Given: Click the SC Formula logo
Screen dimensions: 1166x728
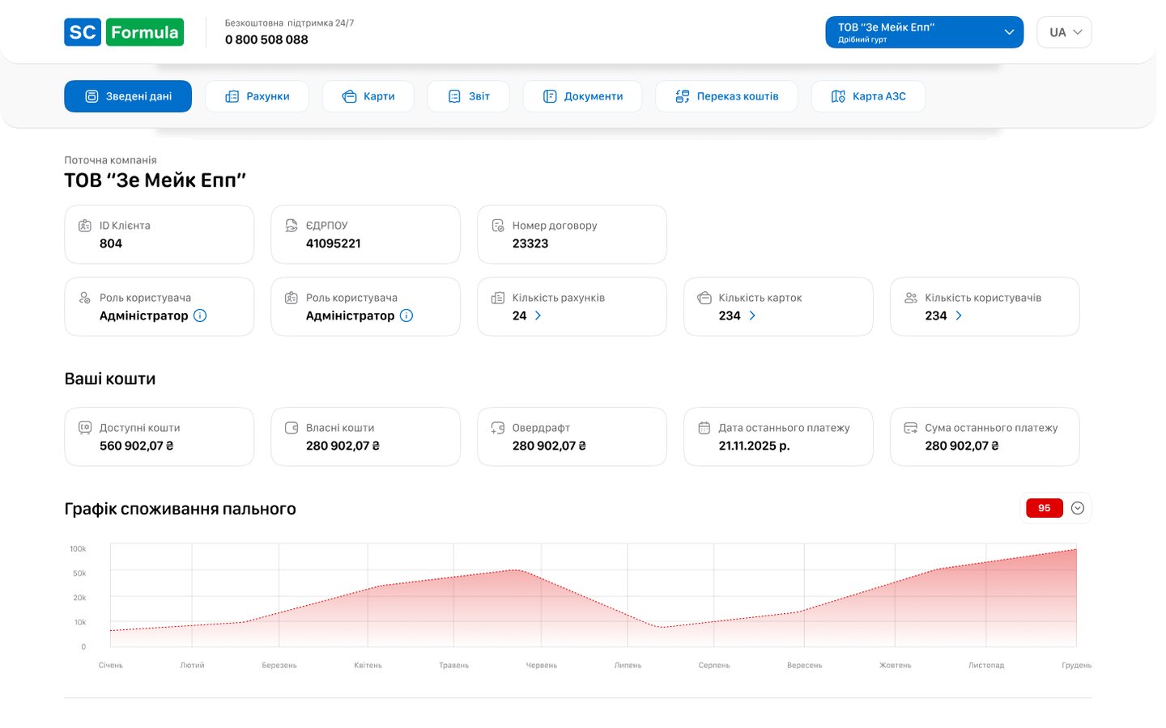Looking at the screenshot, I should coord(124,32).
